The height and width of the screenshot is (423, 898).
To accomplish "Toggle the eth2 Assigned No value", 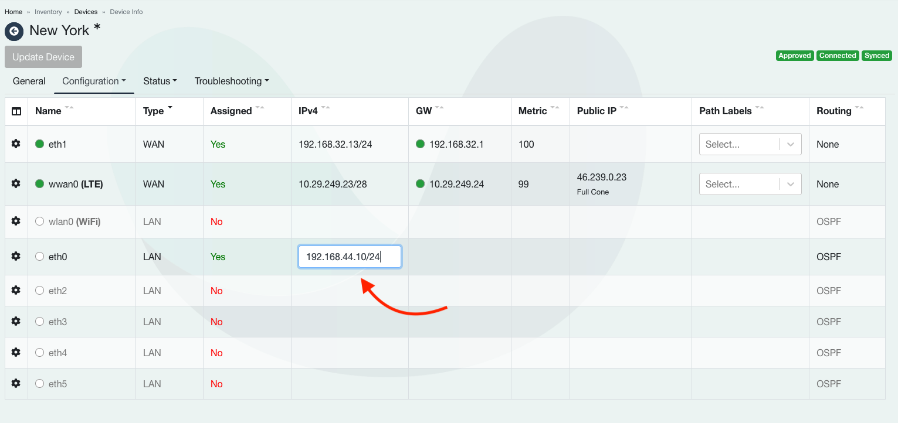I will [x=216, y=291].
